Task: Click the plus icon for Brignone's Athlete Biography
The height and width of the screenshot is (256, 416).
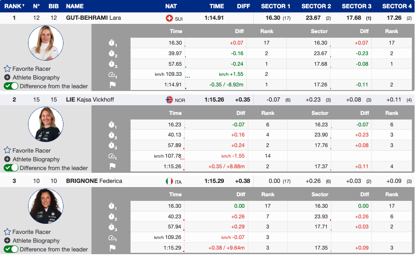Action: pyautogui.click(x=7, y=241)
